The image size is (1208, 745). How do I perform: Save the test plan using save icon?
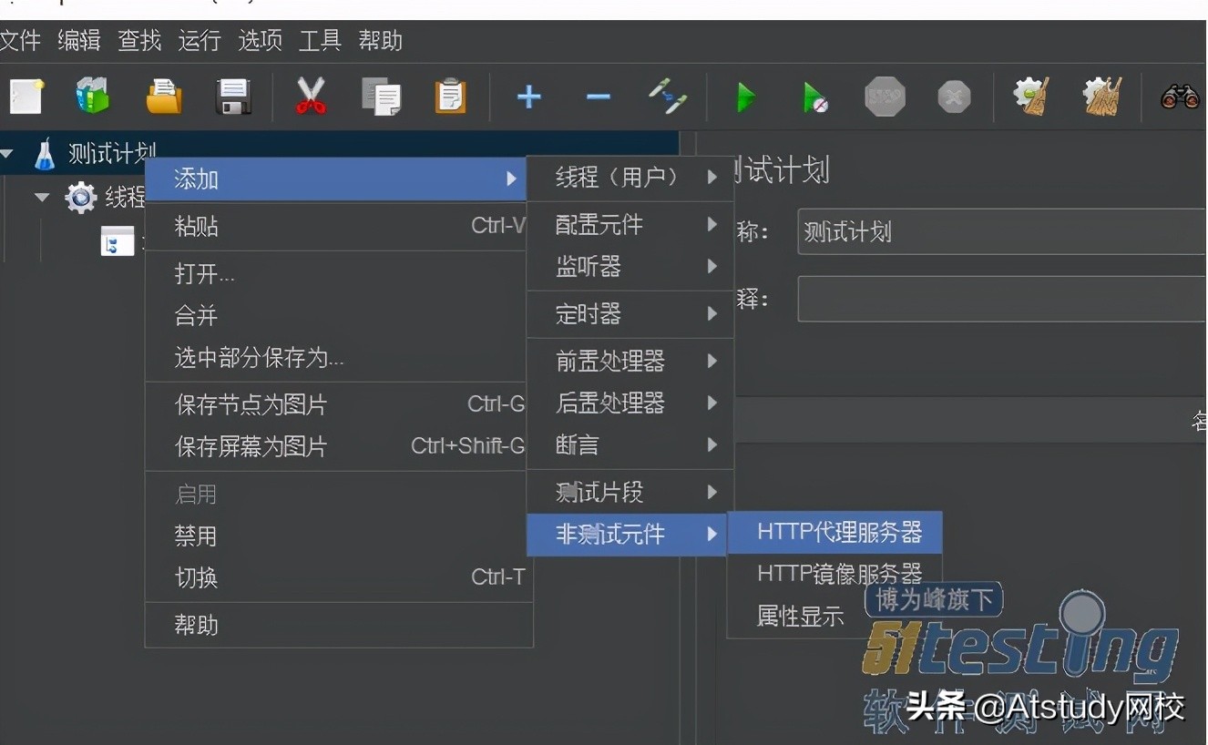tap(233, 97)
